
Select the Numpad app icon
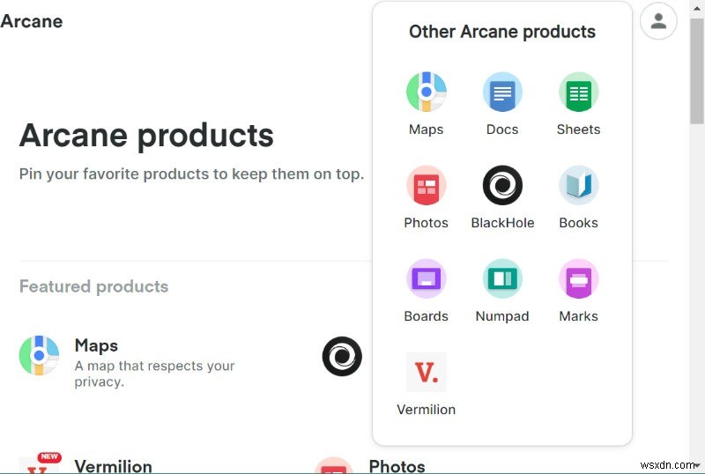(502, 279)
